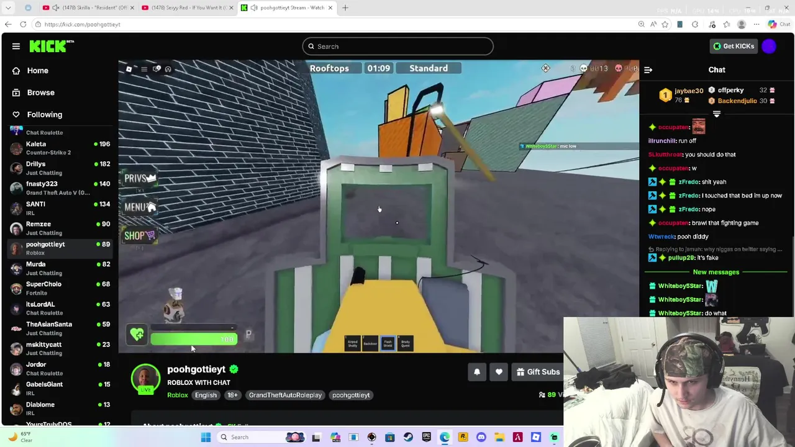Click the browser zoom magnifier icon
This screenshot has height=447, width=795.
point(641,24)
